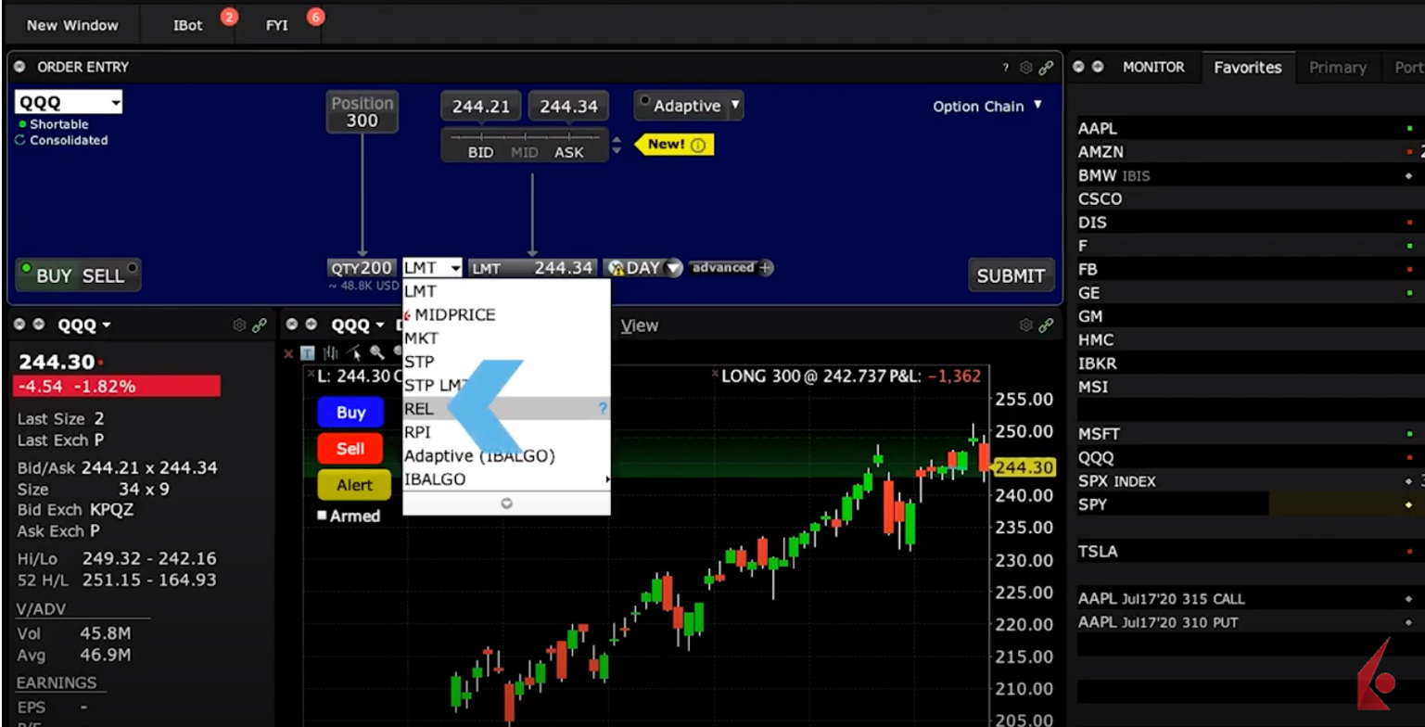1425x727 pixels.
Task: Click Position 300 button
Action: pos(363,111)
